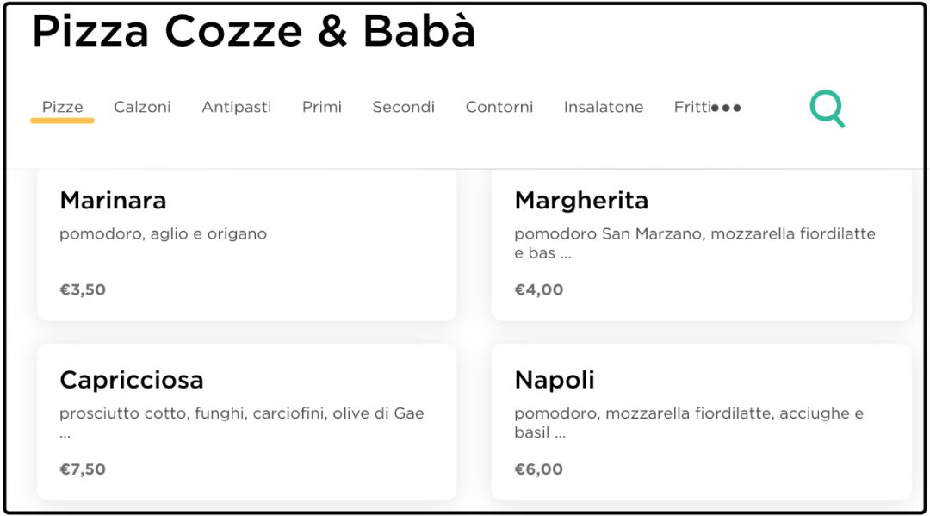
Task: Select the Pizze tab
Action: [x=62, y=107]
